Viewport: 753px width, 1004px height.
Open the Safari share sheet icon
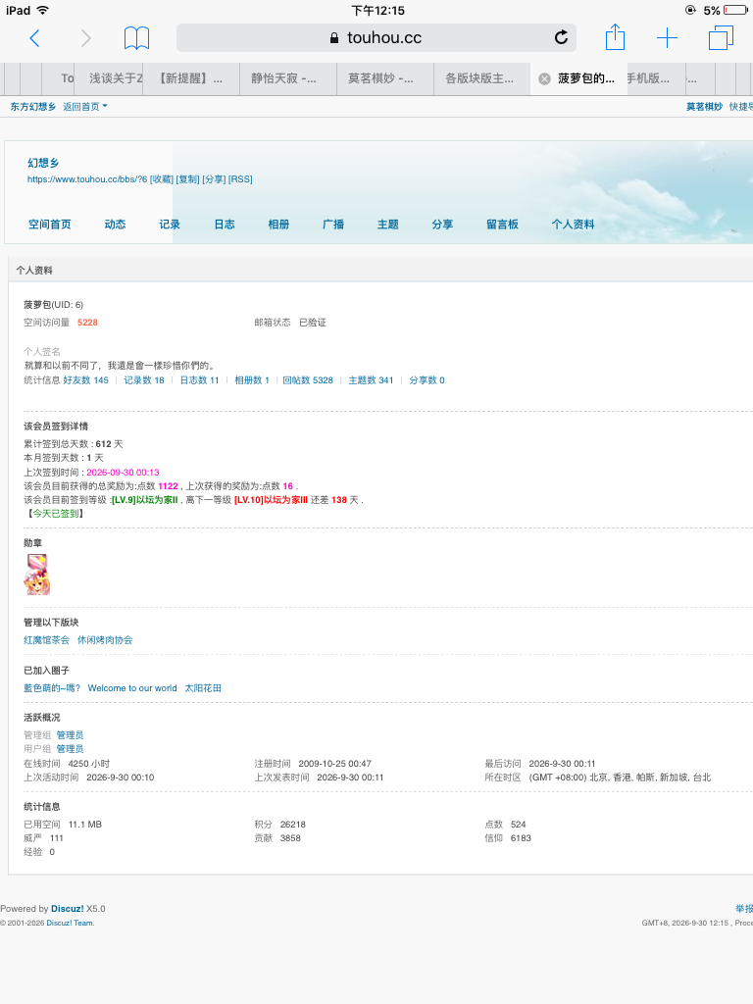coord(616,36)
